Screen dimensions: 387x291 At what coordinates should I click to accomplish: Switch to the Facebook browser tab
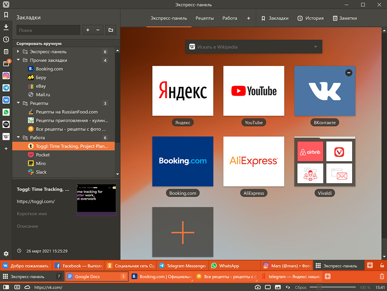(x=78, y=266)
